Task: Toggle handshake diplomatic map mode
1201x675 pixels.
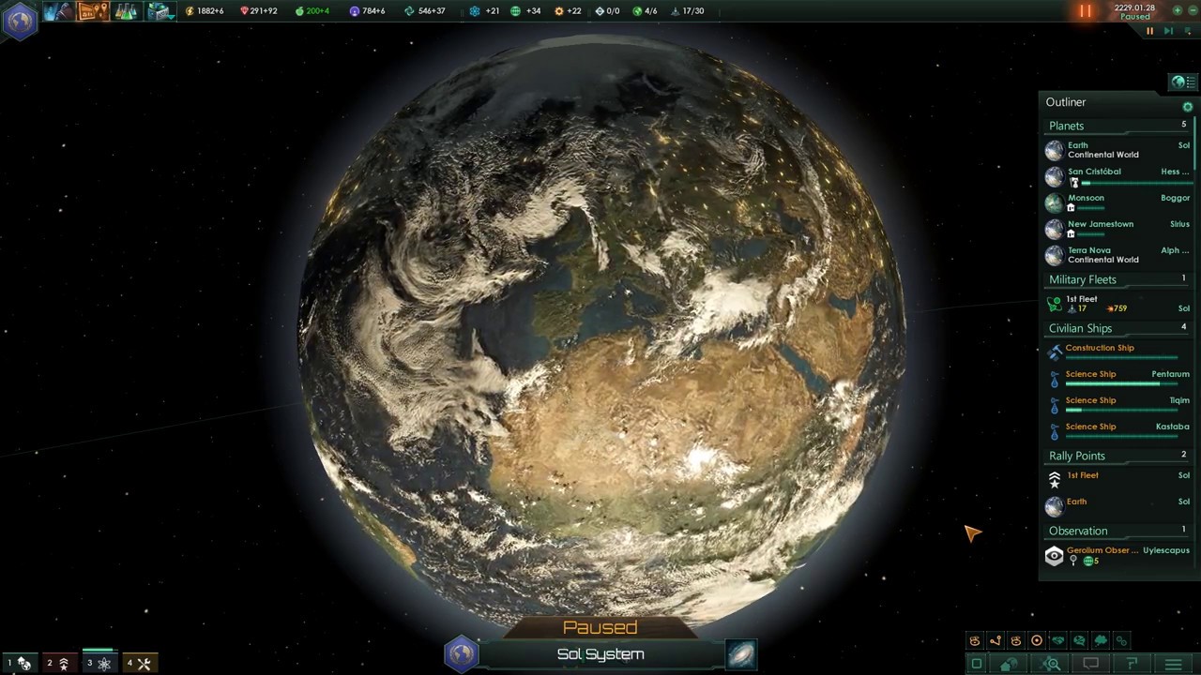Action: 1058,641
